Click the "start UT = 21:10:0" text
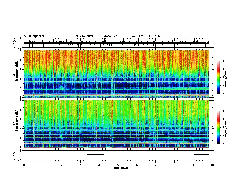Image resolution: width=239 pixels, height=185 pixels. coord(146,36)
